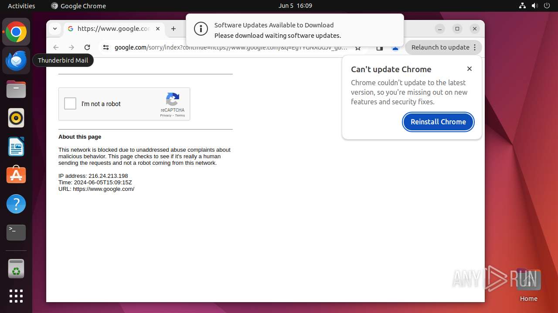Screen dimensions: 558x313
Task: Open Google Chrome app menu in top bar
Action: (78, 6)
